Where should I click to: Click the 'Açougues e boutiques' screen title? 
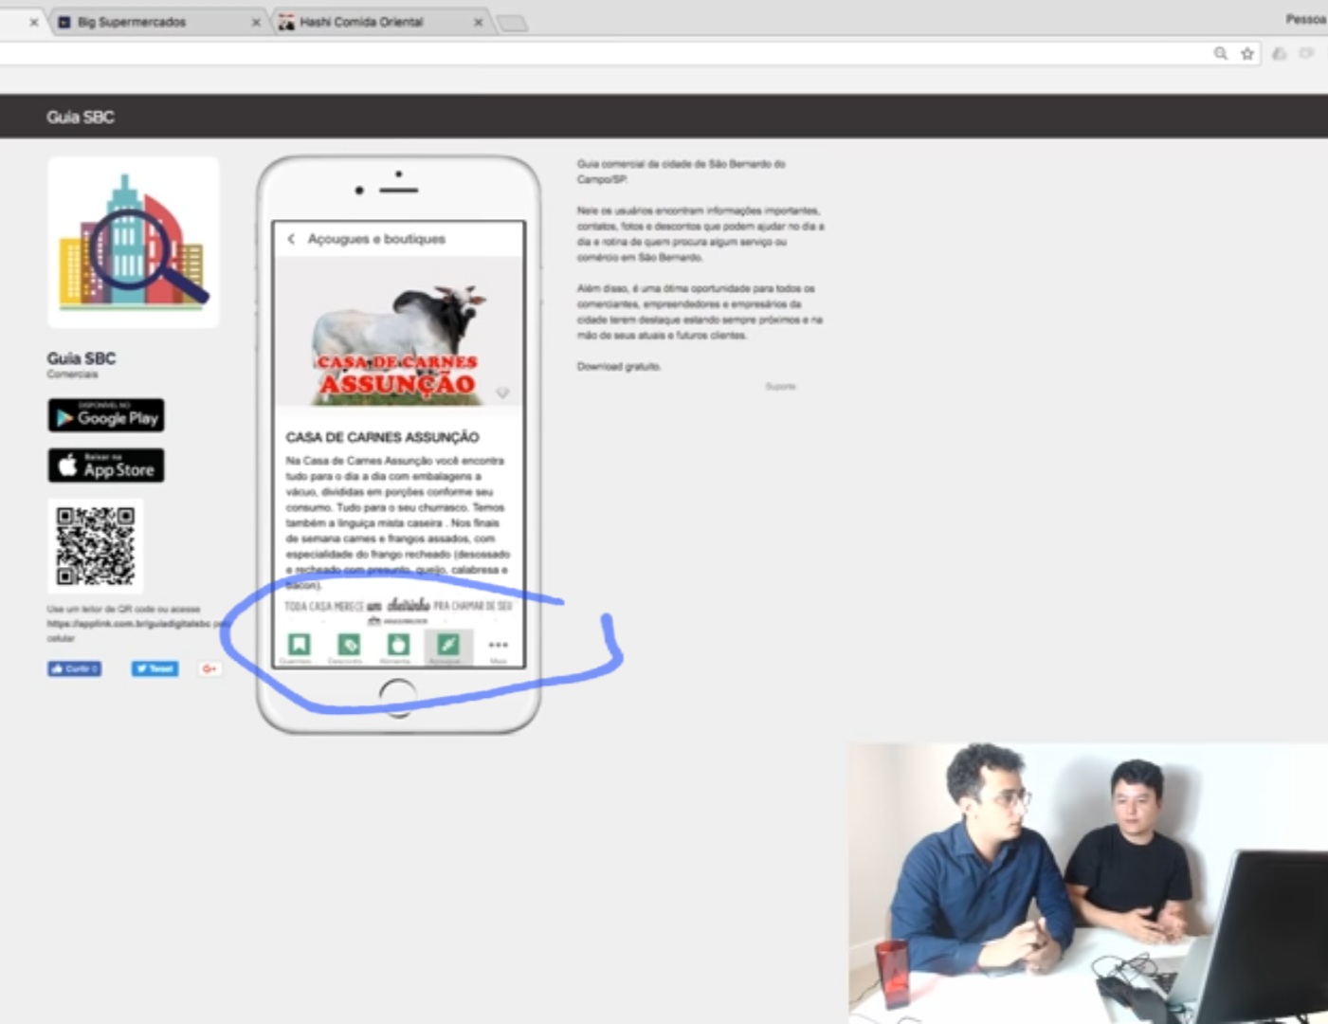coord(376,239)
